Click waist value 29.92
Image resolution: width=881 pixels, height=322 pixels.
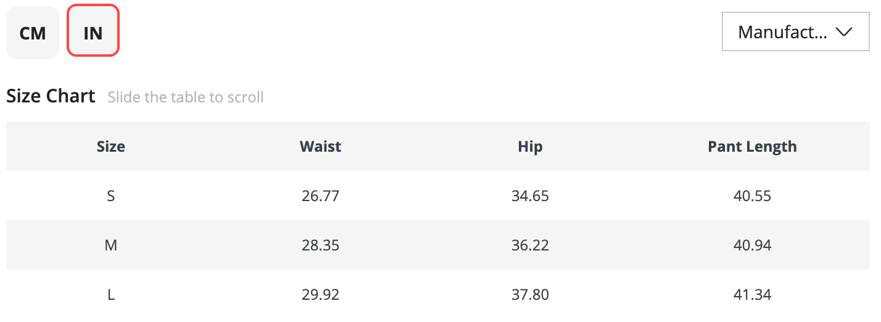[x=320, y=295]
